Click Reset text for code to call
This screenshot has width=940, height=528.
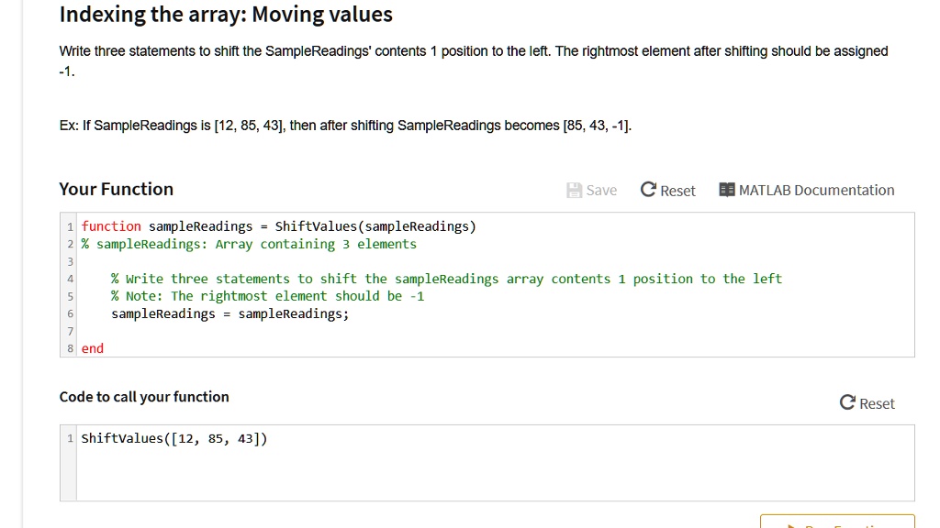(x=877, y=404)
